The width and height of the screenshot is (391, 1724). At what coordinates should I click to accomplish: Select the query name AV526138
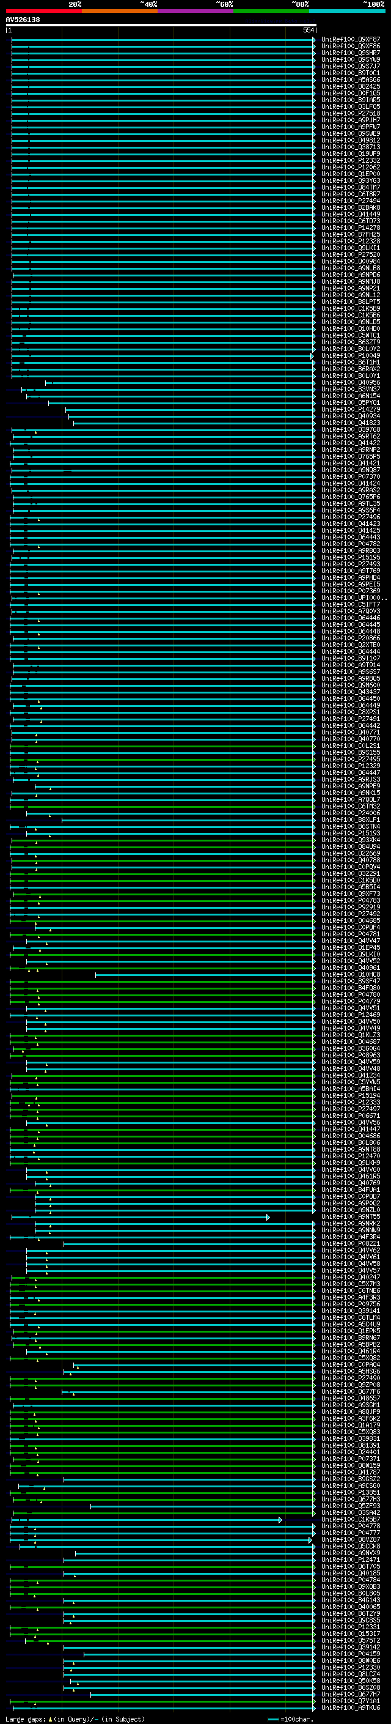click(23, 20)
